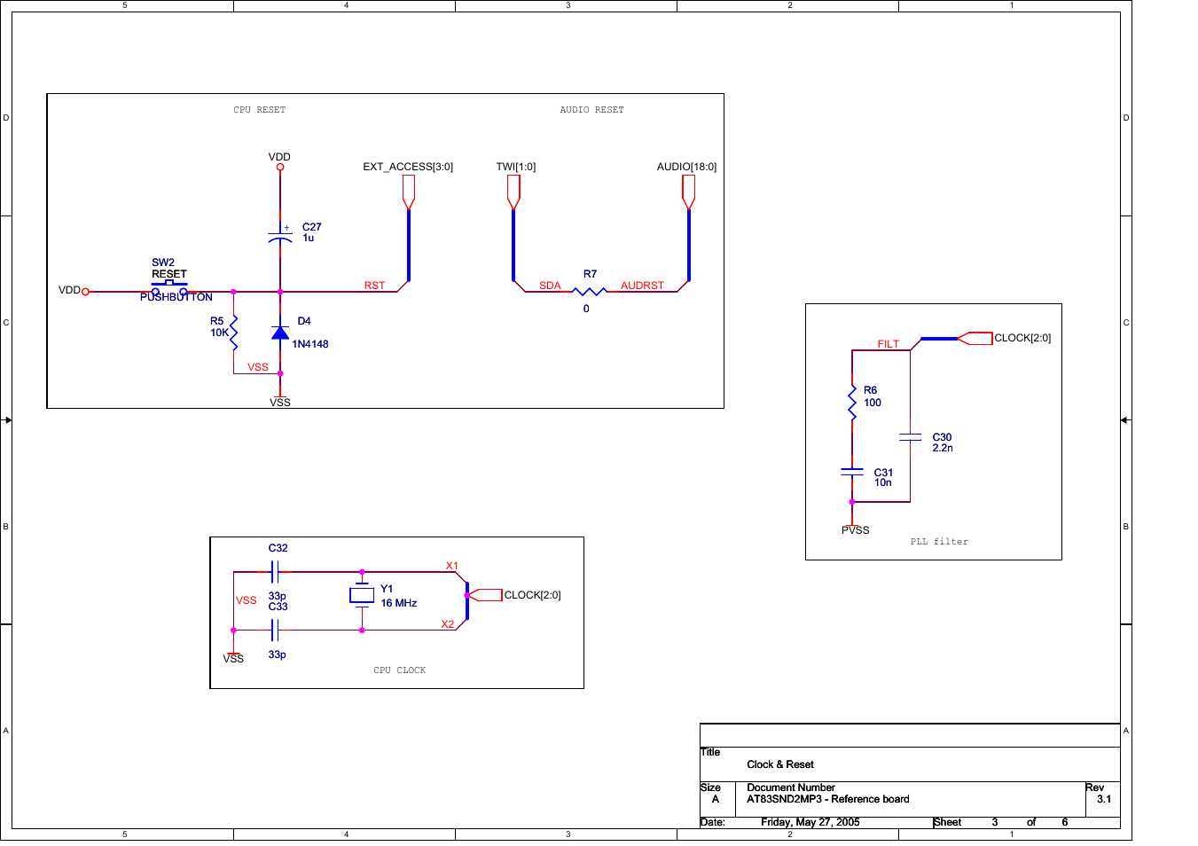The height and width of the screenshot is (846, 1198).
Task: Click the 100 value of R6
Action: 873,403
